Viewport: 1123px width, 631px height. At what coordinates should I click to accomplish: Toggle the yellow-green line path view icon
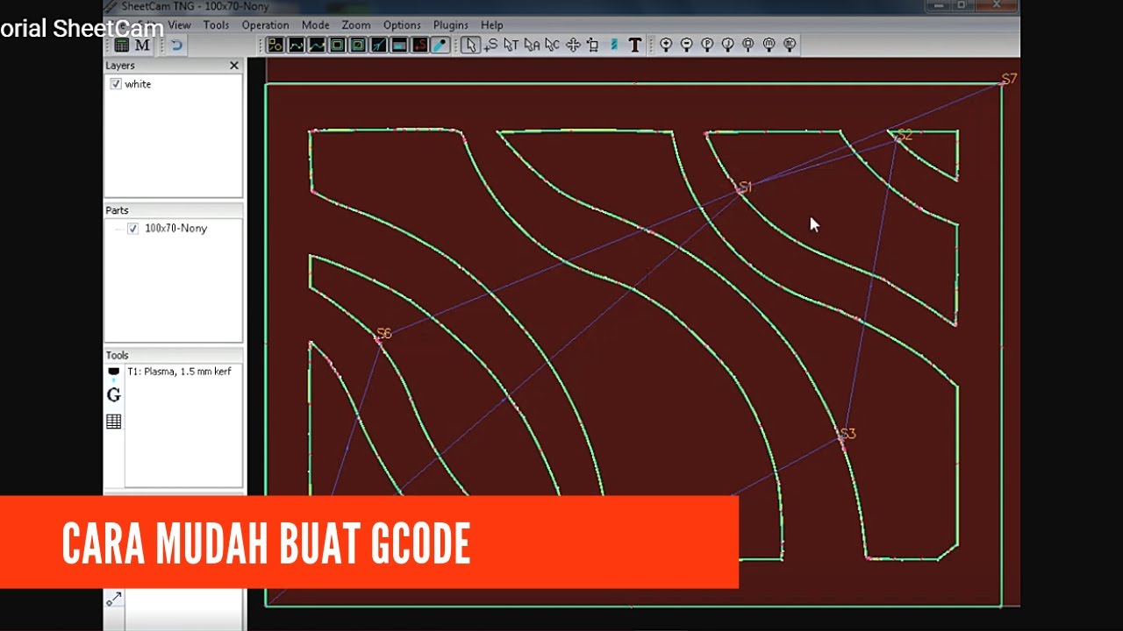317,45
